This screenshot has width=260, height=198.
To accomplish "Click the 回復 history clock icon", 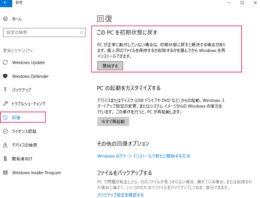I will pos(5,117).
